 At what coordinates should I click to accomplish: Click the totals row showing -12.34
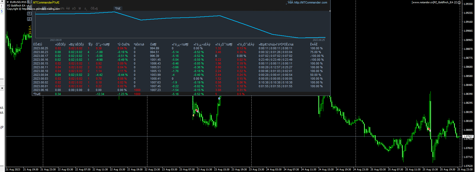[100, 94]
